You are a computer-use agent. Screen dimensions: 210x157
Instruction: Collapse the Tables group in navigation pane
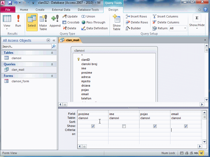click(x=52, y=53)
